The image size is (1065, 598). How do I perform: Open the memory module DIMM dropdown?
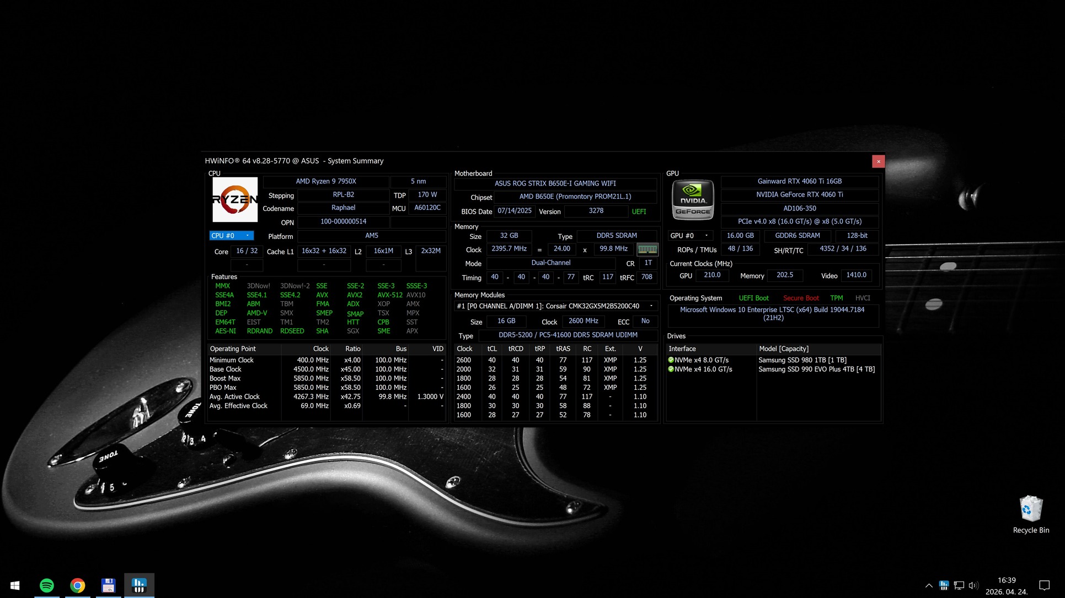click(x=651, y=306)
